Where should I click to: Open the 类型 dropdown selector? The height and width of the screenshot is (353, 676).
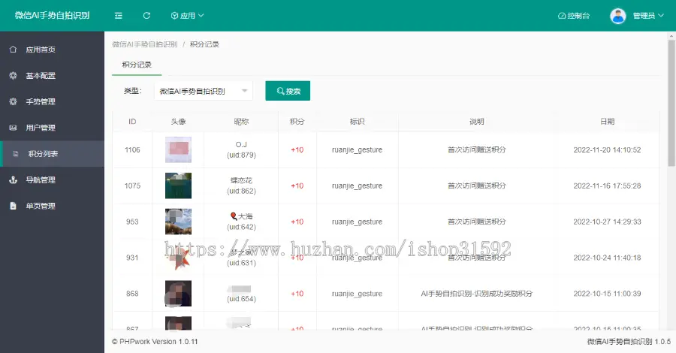204,91
